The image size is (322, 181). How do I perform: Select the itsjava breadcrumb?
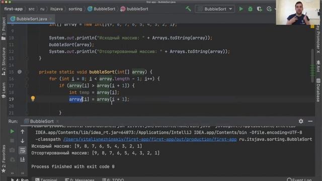click(x=56, y=9)
